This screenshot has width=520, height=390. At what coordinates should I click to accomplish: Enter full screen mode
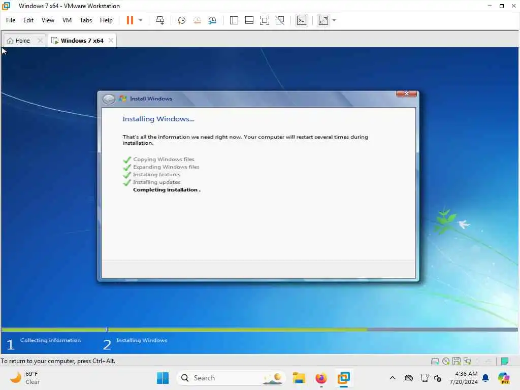click(x=264, y=20)
